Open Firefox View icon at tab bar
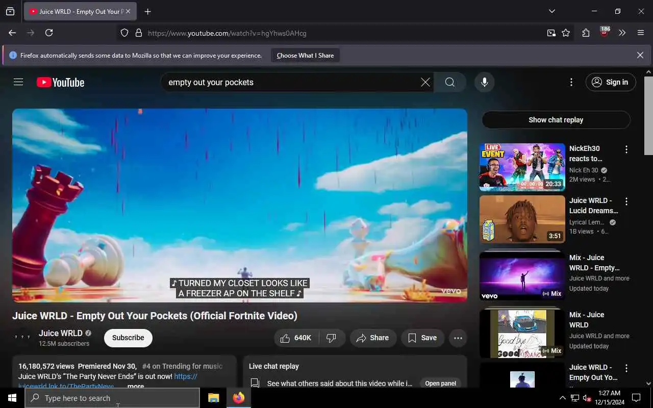 pyautogui.click(x=10, y=11)
